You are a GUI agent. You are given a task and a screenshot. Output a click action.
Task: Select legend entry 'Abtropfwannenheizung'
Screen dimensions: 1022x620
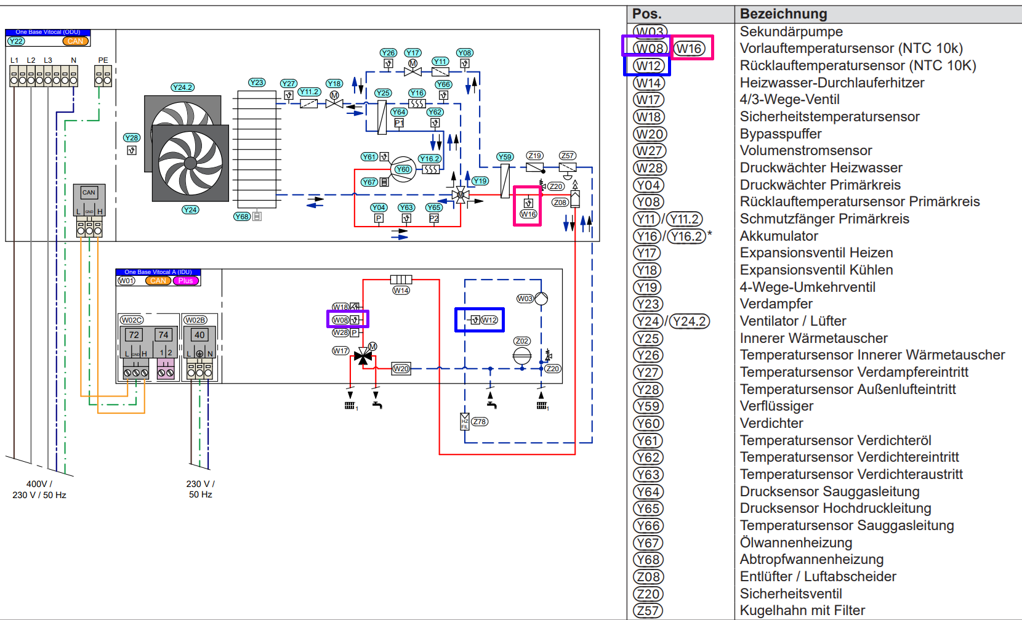tap(812, 560)
